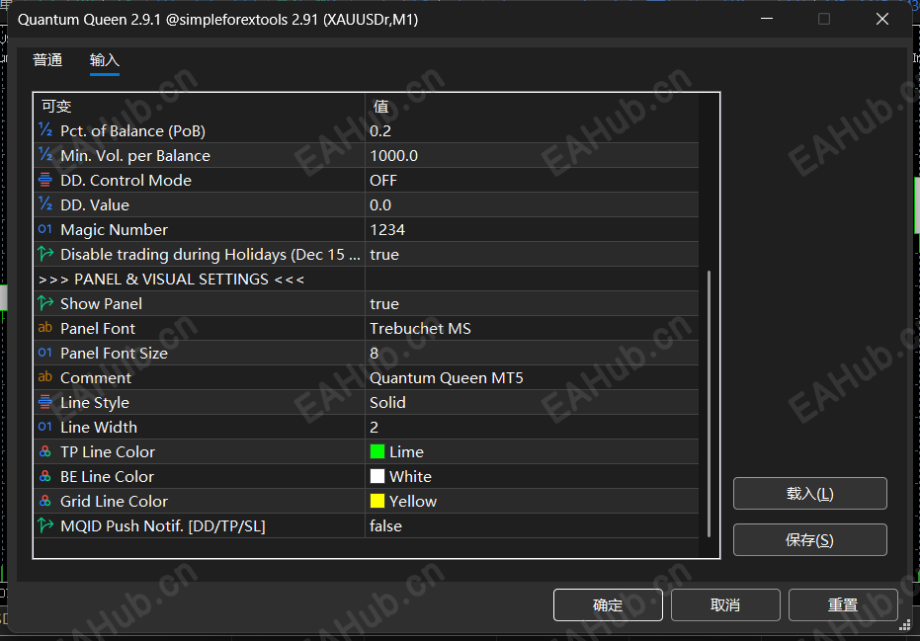
Task: Click the Line Style enum icon
Action: point(45,402)
